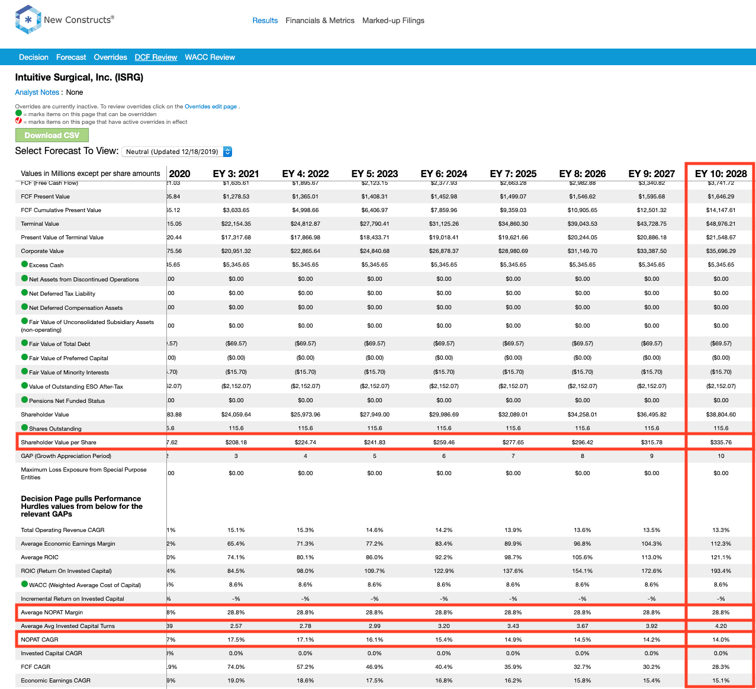Screen dimensions: 756x689
Task: Click $48,976.21 terminal value for 2028
Action: 721,223
